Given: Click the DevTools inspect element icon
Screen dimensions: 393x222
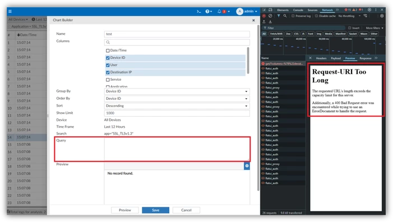Looking at the screenshot, I should pos(264,10).
